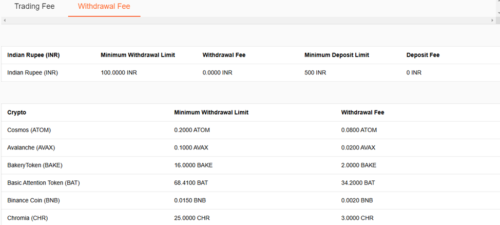Select the Binance Coin (BNB) row name
The width and height of the screenshot is (500, 225).
click(33, 200)
